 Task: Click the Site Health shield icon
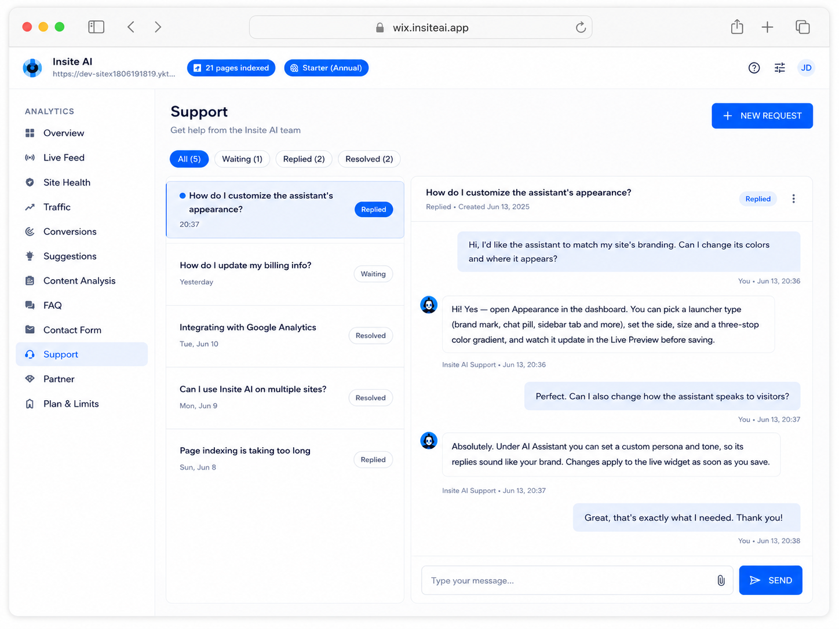(x=30, y=182)
